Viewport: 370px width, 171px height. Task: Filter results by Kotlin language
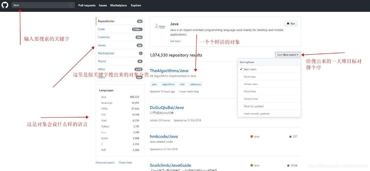tap(120, 138)
